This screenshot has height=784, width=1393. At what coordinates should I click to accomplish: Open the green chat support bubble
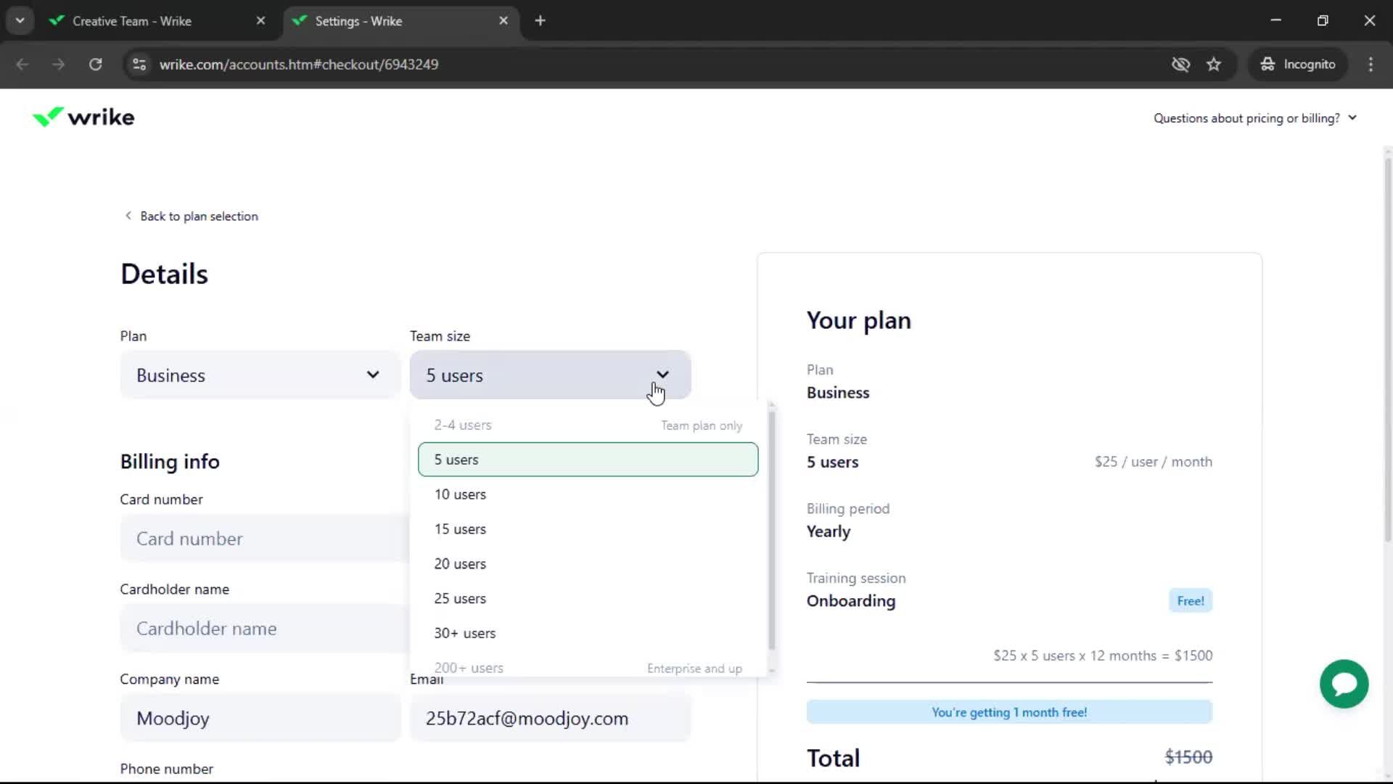click(1344, 684)
